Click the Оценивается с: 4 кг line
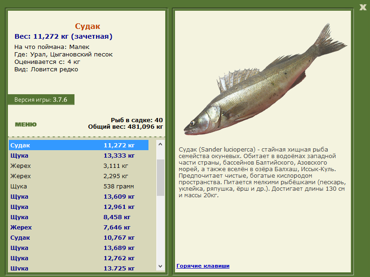This screenshot has height=277, width=370. click(x=47, y=62)
